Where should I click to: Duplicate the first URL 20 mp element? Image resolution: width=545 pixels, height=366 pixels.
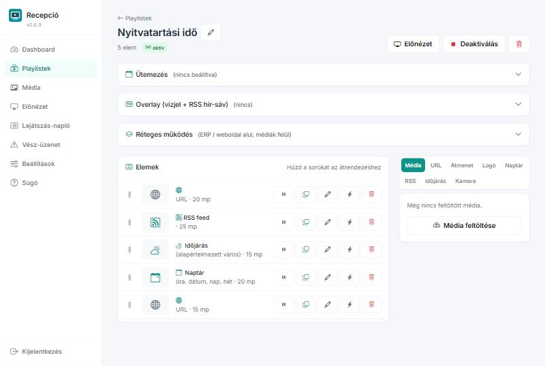click(306, 195)
